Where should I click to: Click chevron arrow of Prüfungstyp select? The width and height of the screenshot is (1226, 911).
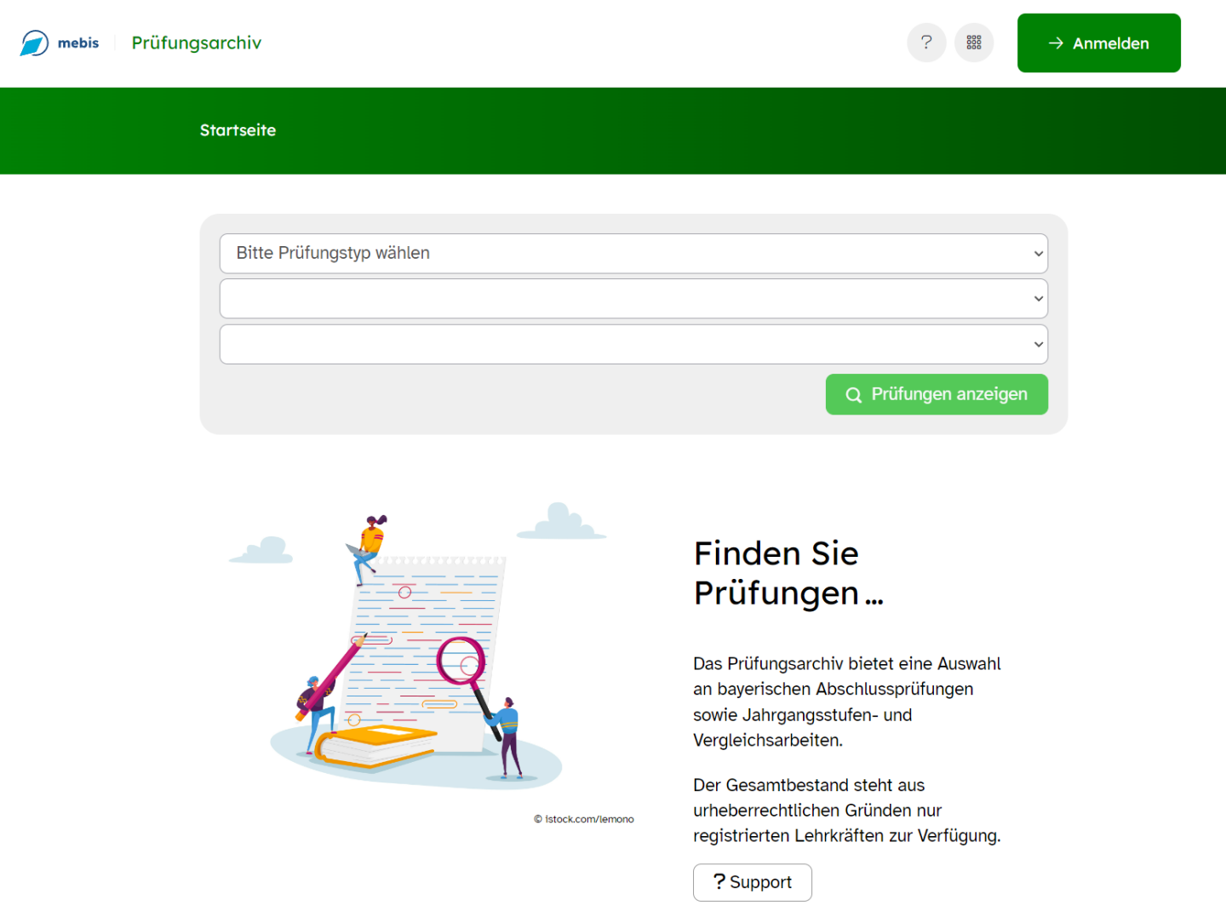click(x=1038, y=254)
